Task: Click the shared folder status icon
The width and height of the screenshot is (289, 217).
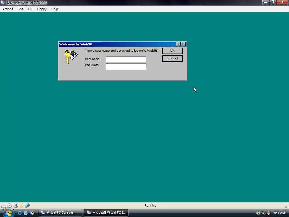Action: click(21, 206)
